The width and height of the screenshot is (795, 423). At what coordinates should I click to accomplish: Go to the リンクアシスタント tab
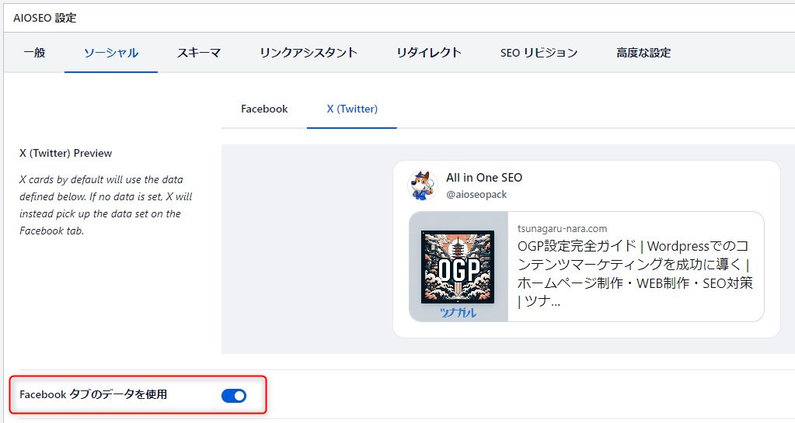pyautogui.click(x=309, y=53)
